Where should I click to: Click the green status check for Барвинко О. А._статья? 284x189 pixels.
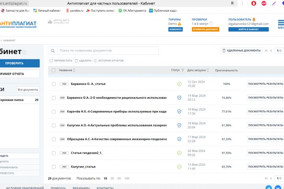pos(179,84)
